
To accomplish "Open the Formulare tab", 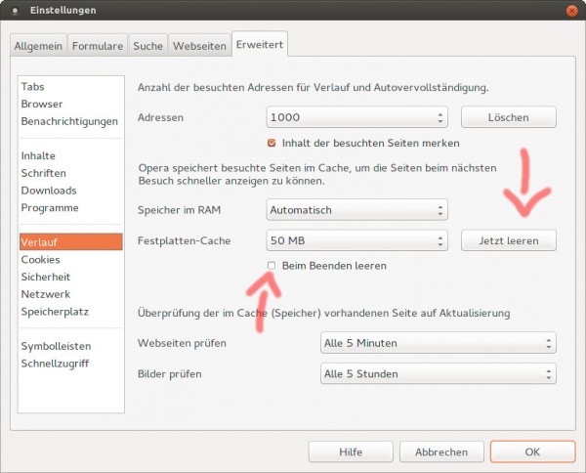I will click(x=99, y=46).
